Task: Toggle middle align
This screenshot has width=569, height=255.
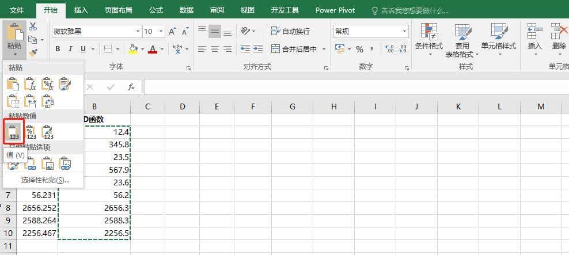Action: (215, 32)
